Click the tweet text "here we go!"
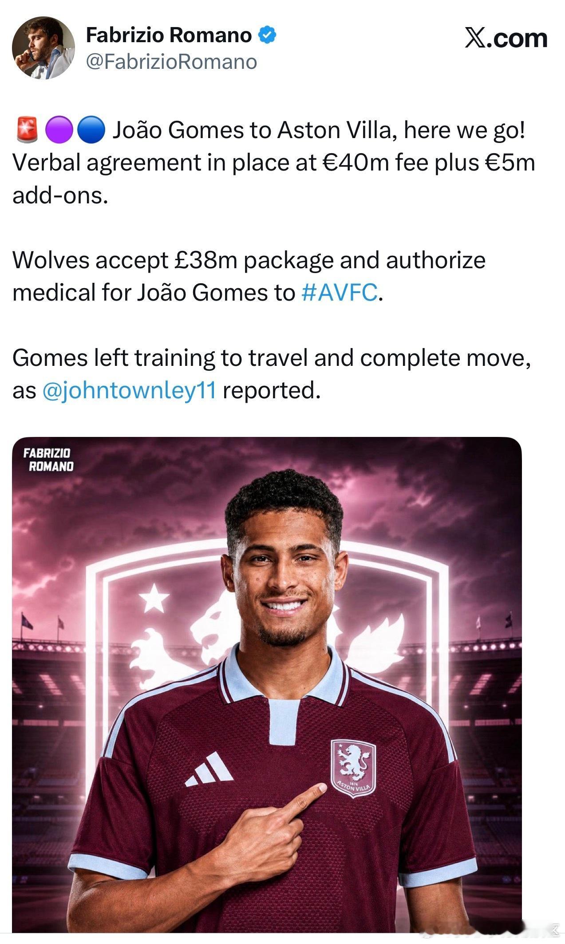The width and height of the screenshot is (565, 944). (x=465, y=130)
